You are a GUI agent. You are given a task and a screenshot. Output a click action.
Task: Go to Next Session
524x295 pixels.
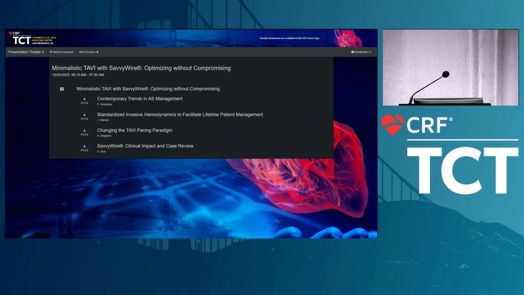[88, 52]
